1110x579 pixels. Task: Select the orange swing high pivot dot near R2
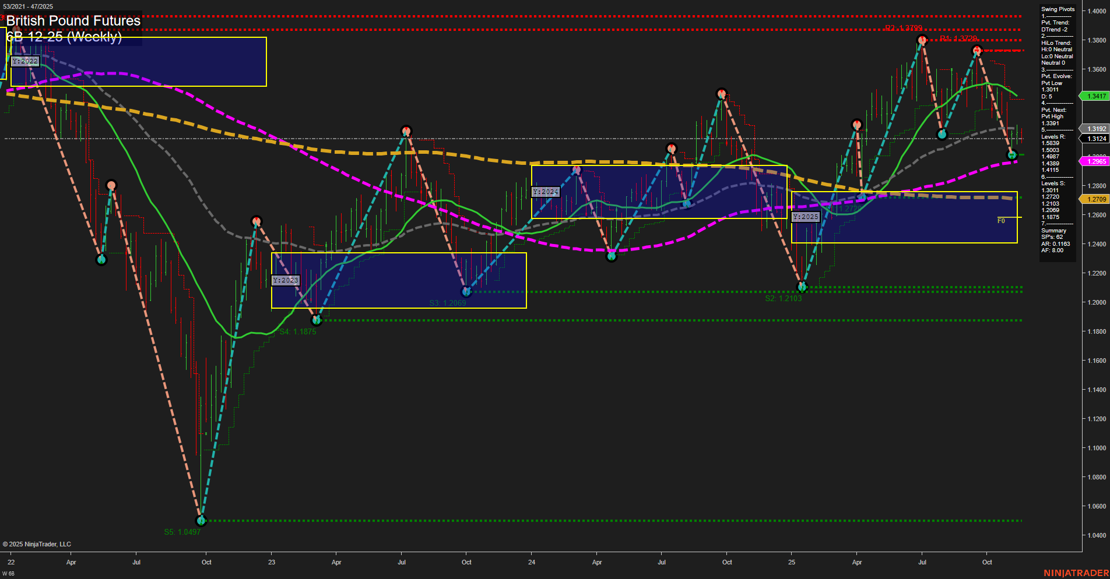point(921,40)
